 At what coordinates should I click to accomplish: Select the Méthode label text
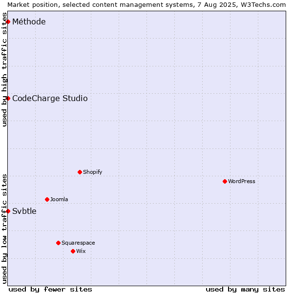pos(29,21)
